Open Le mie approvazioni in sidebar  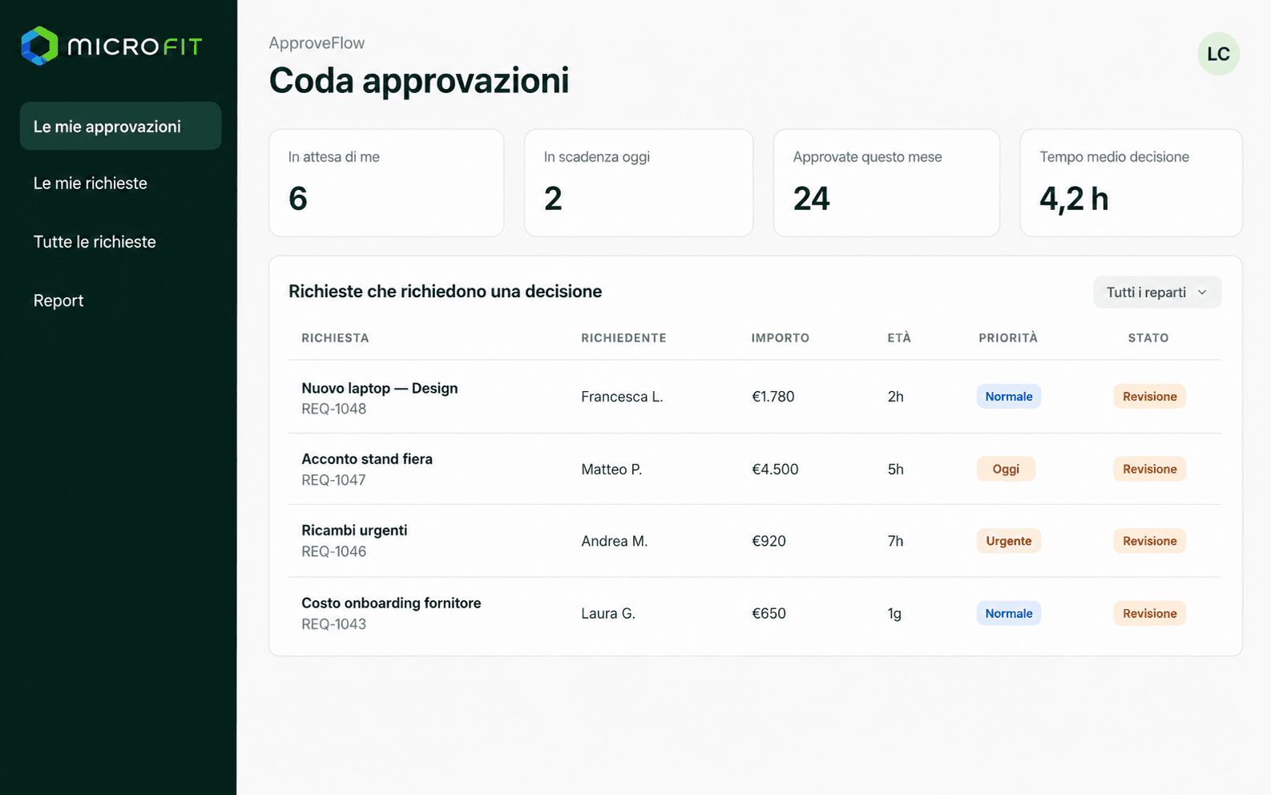pos(120,126)
